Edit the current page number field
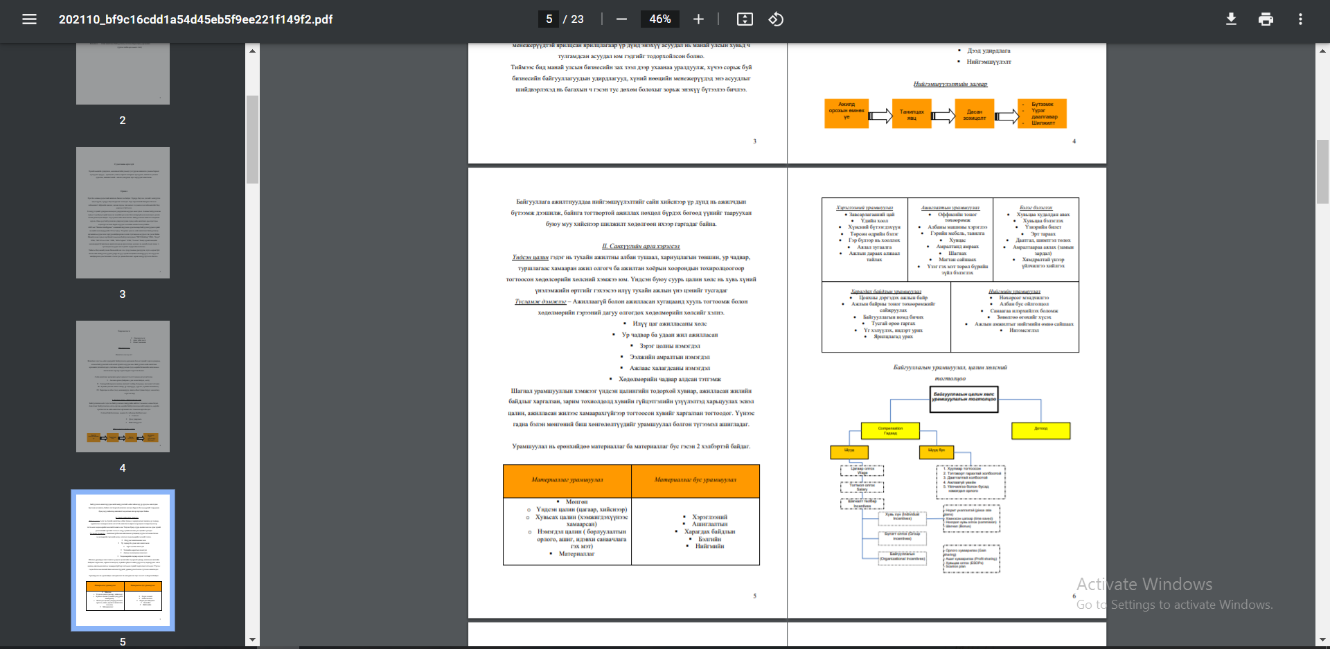Image resolution: width=1330 pixels, height=649 pixels. pos(549,19)
